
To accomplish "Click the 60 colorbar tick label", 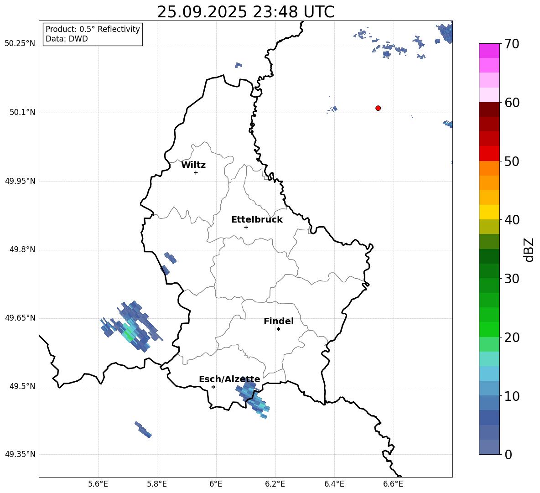I will (x=512, y=103).
